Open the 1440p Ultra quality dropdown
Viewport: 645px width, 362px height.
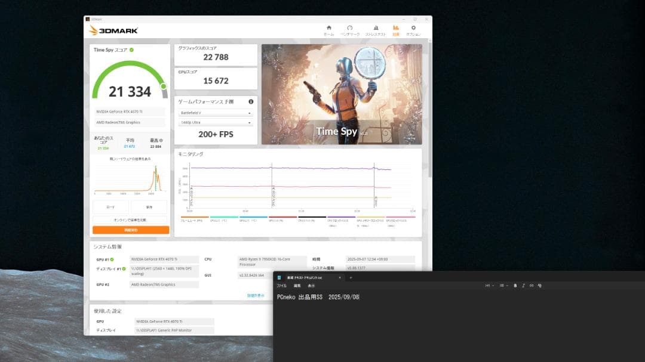[x=215, y=122]
